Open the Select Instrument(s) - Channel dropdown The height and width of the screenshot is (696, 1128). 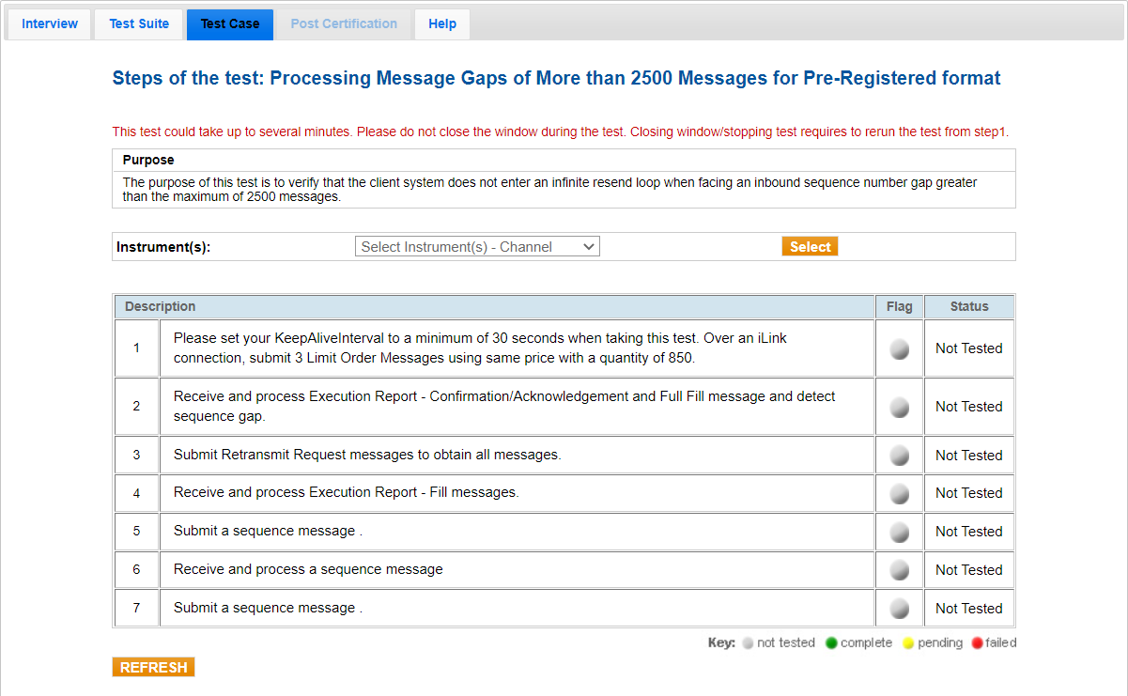[477, 246]
